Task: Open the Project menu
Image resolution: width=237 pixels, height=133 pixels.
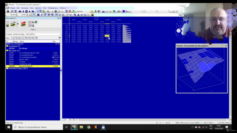Action: click(x=12, y=8)
